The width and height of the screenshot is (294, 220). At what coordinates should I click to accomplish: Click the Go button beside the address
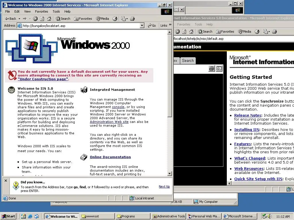point(152,25)
